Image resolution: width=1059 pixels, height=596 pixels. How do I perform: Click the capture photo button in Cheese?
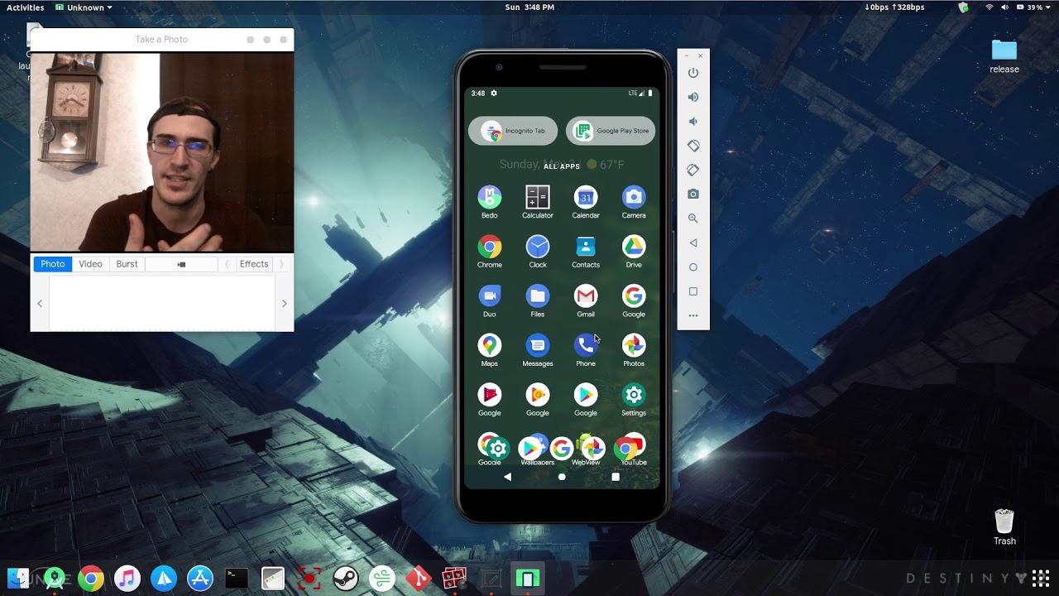182,264
